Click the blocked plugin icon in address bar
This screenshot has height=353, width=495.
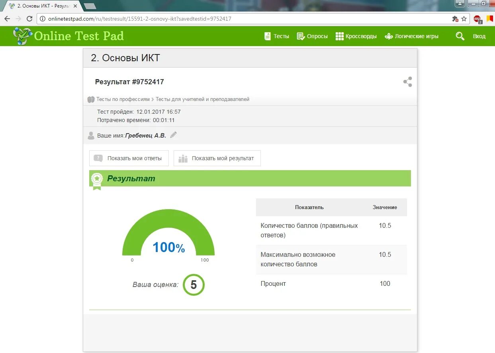pos(455,19)
